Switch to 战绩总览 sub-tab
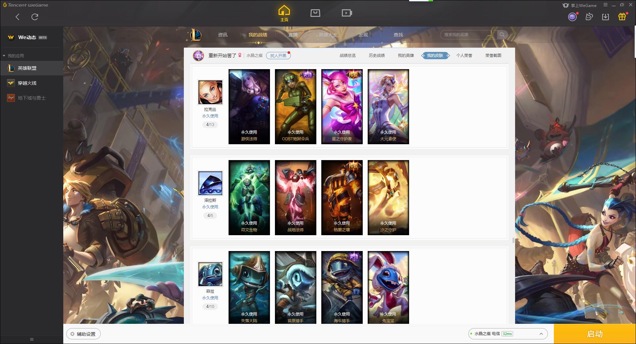This screenshot has width=636, height=344. [x=347, y=56]
